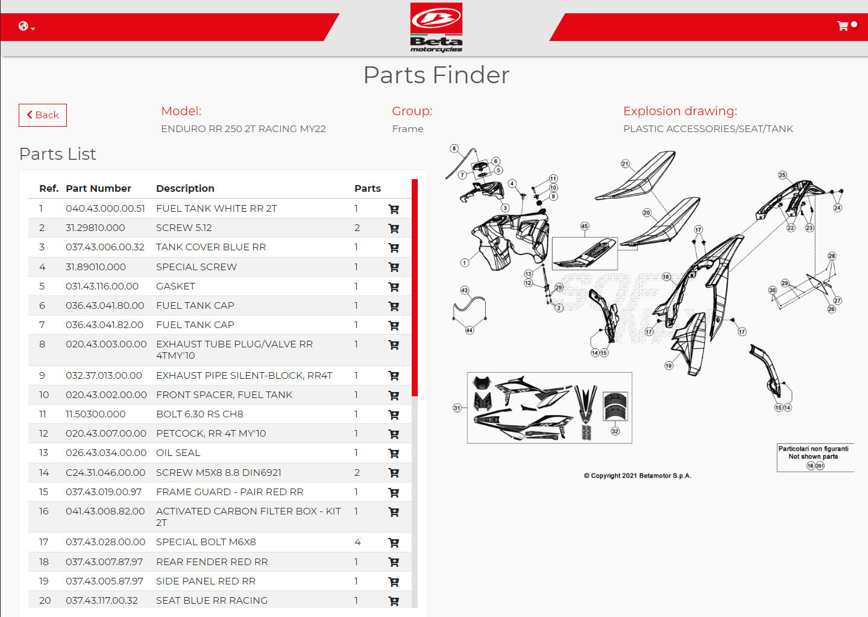
Task: Click the red parts list scrollbar thumb
Action: 415,288
